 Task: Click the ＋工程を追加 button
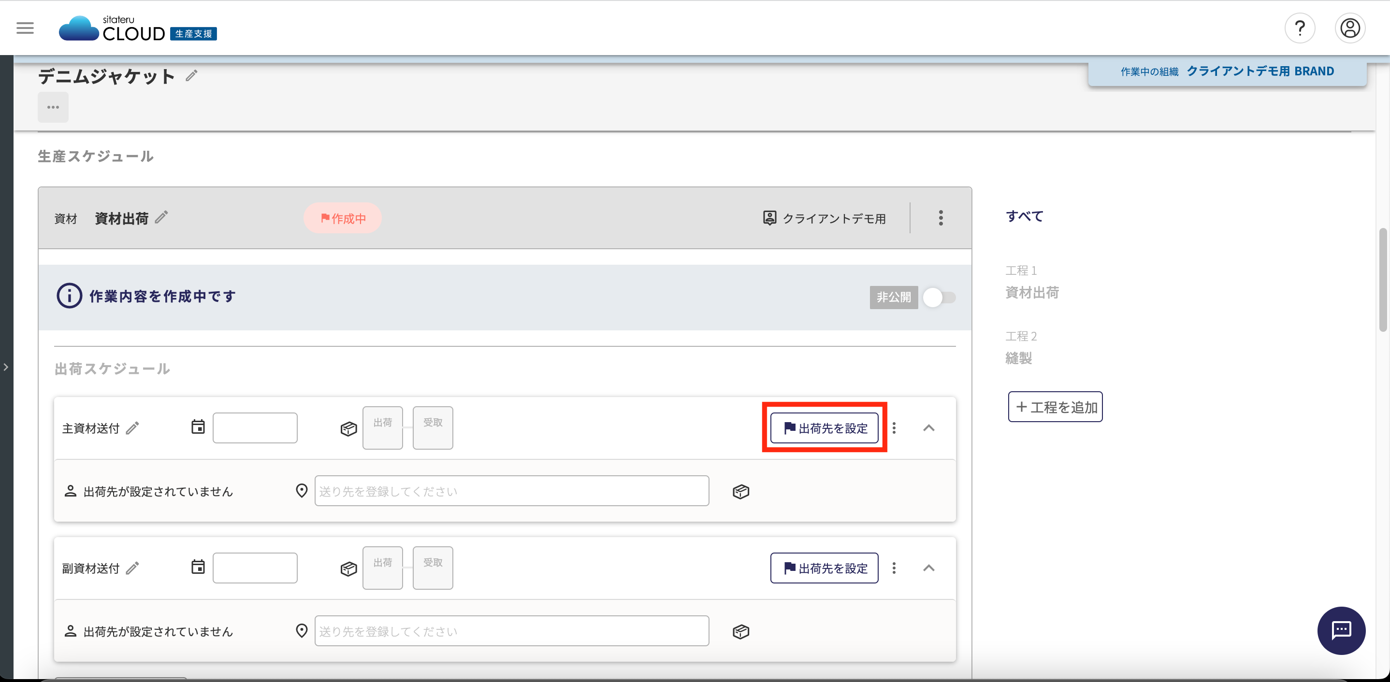pyautogui.click(x=1055, y=407)
